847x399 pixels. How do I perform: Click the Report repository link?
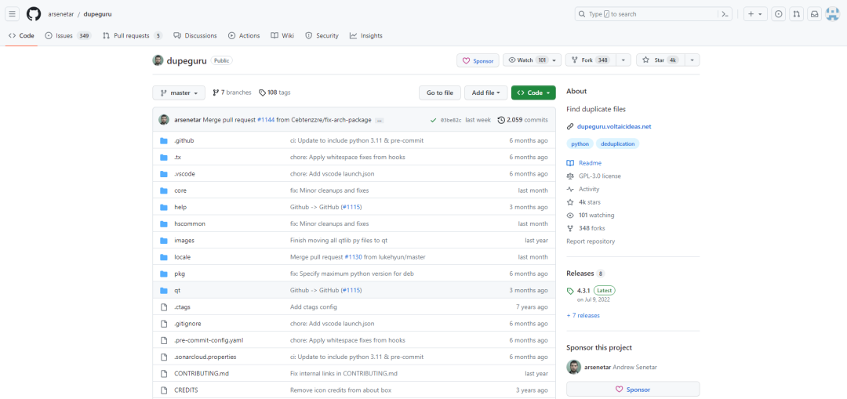point(591,241)
